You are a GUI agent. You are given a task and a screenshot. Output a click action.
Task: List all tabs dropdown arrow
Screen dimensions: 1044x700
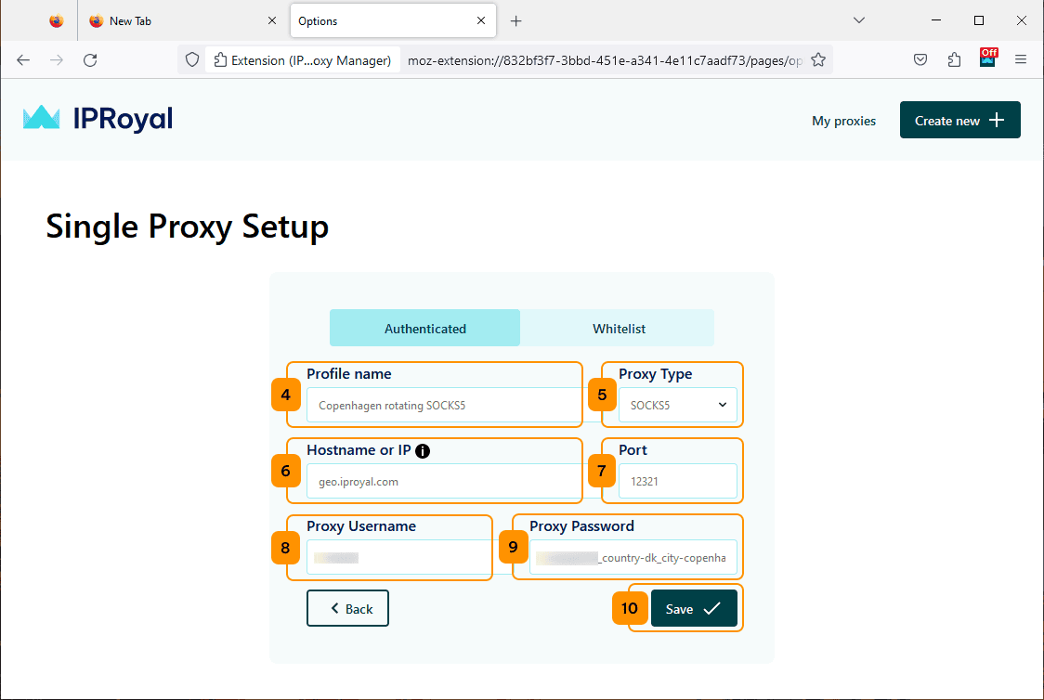pos(859,20)
